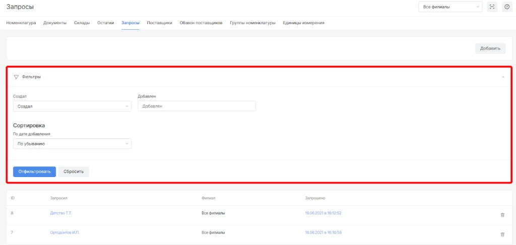516x245 pixels.
Task: Open the Единицы измерения tab
Action: tap(303, 23)
